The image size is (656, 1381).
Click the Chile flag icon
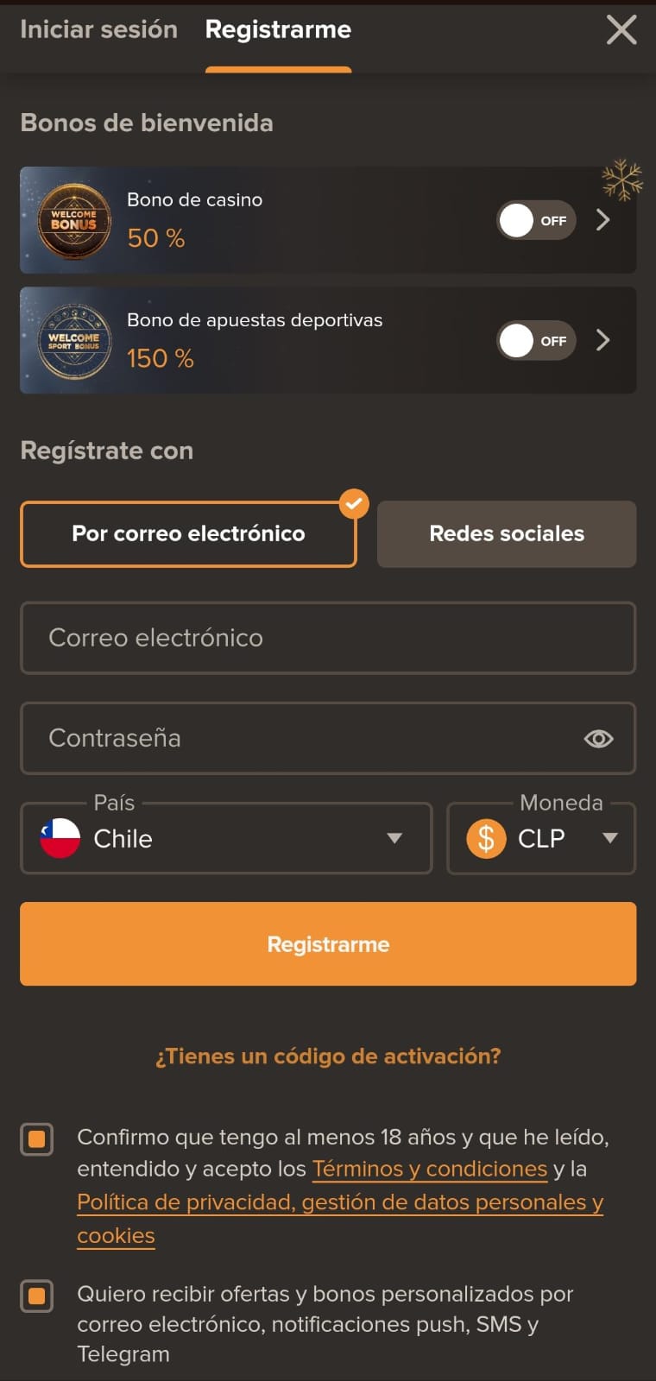click(x=60, y=838)
